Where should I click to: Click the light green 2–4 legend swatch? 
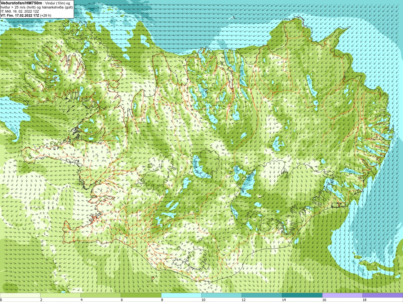[x=60, y=295]
